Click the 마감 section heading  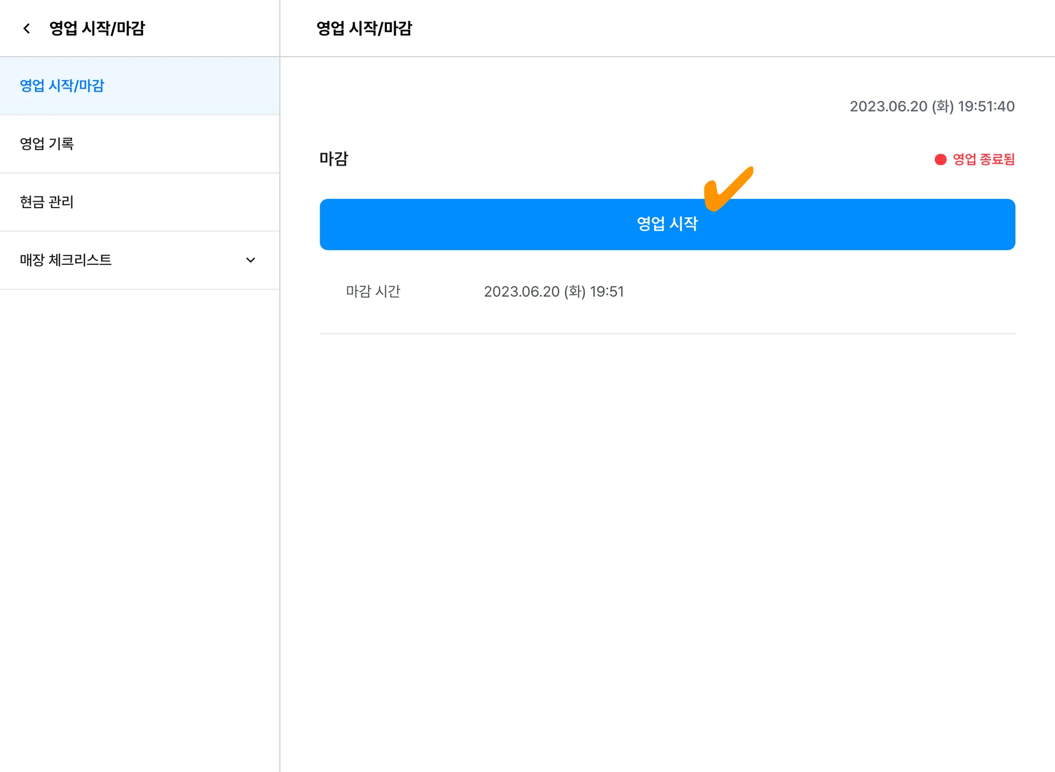pos(334,159)
